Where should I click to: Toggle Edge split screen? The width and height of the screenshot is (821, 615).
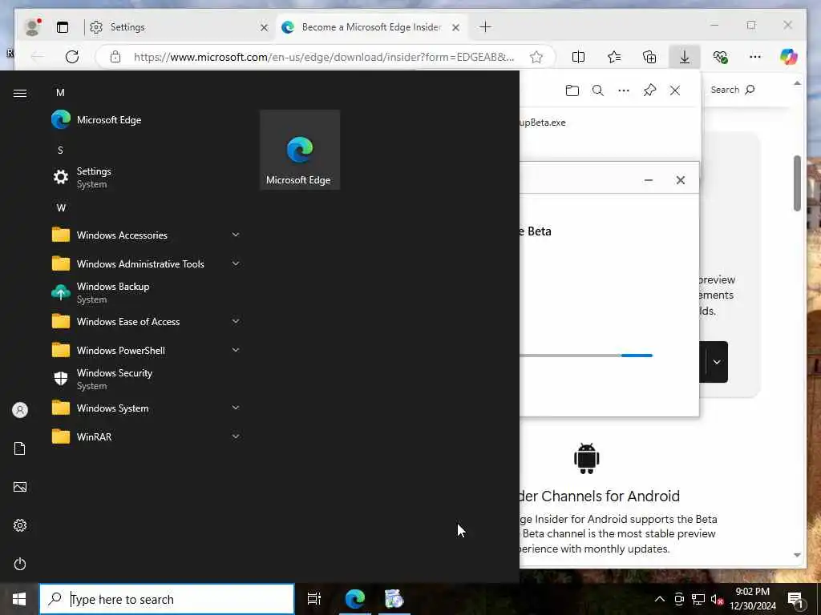pyautogui.click(x=579, y=57)
